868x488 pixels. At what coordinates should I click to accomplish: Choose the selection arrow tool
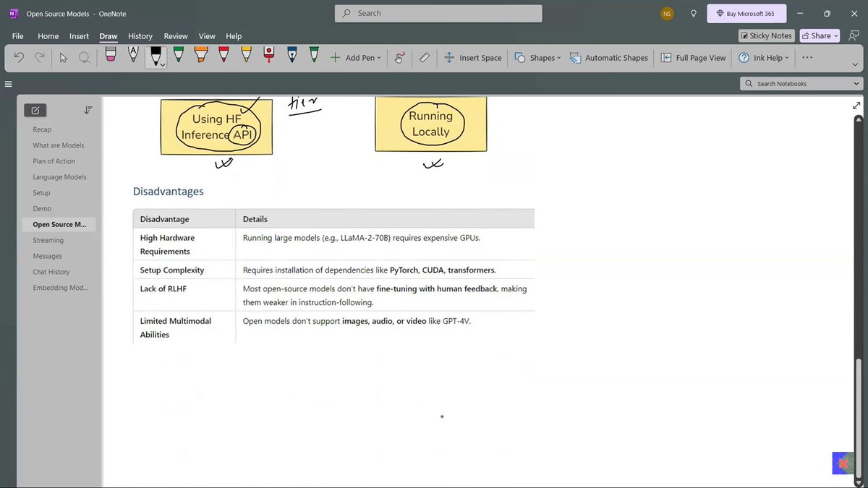pos(63,58)
